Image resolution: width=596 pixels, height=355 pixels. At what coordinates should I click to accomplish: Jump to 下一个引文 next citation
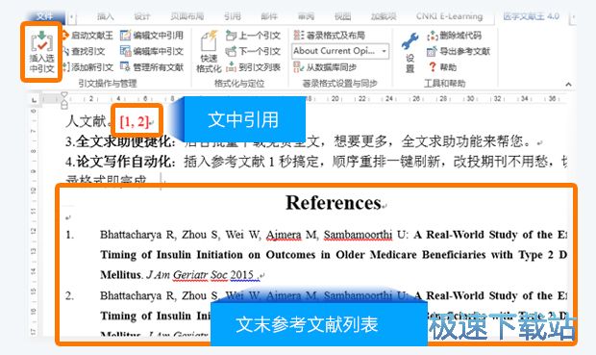coord(253,51)
